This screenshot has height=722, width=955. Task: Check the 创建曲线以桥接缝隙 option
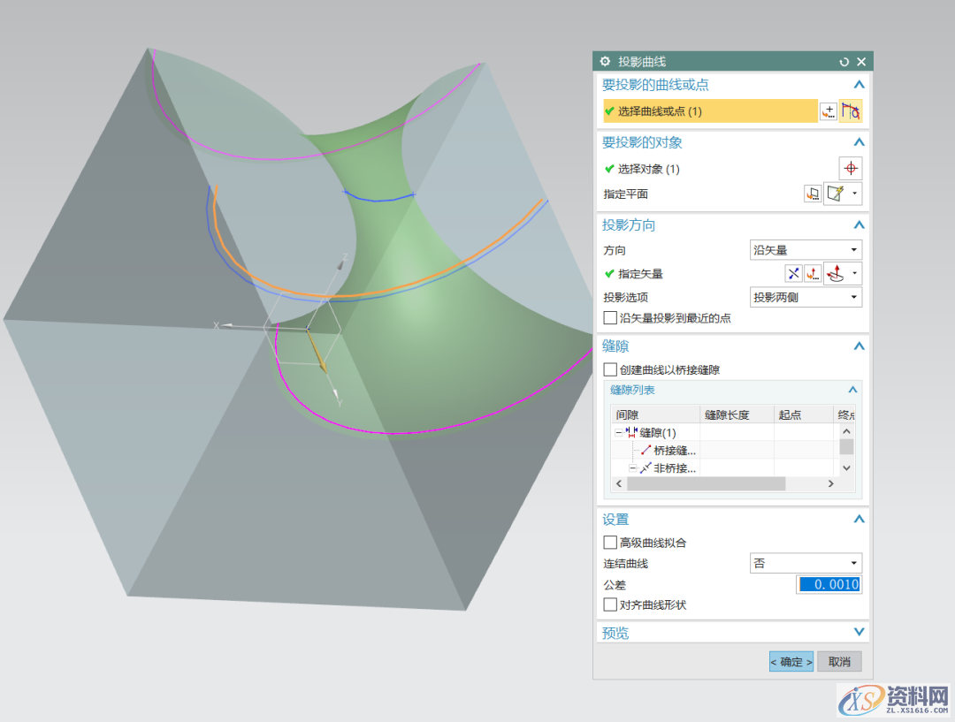(610, 369)
